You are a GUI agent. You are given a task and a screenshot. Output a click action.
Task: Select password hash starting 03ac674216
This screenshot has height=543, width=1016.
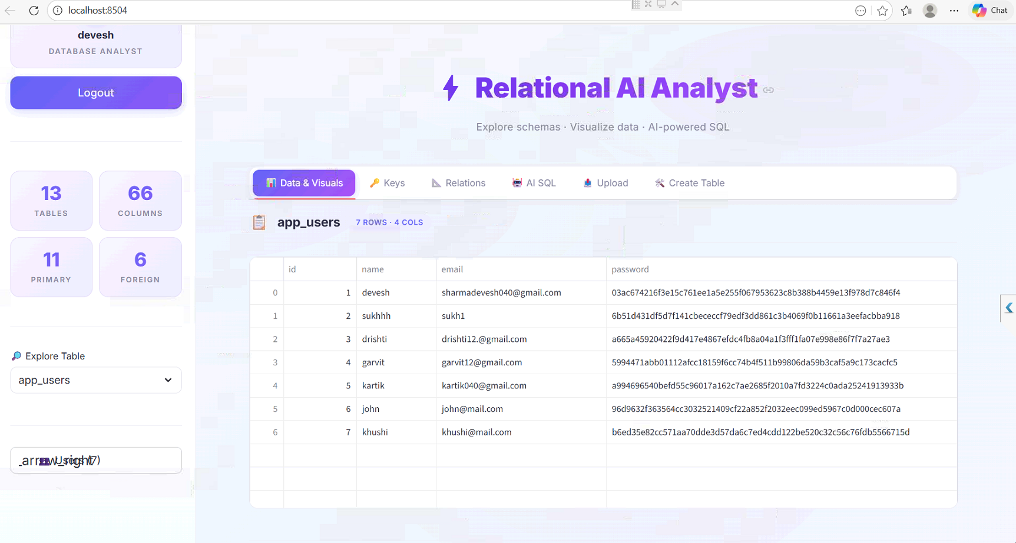pos(782,292)
